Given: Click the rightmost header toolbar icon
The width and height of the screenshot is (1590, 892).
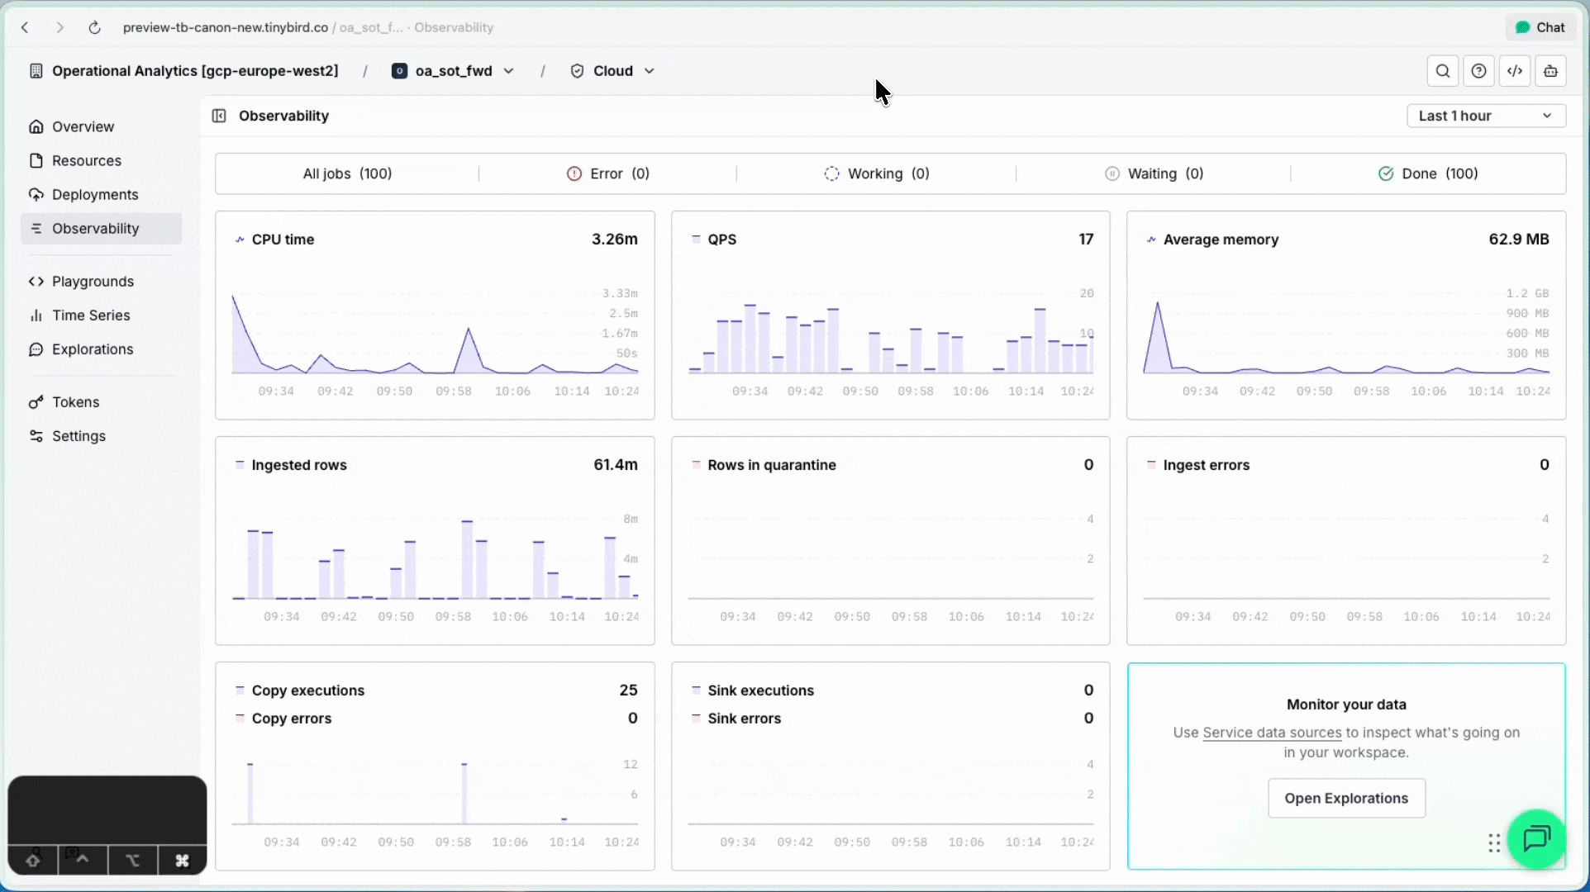Looking at the screenshot, I should 1550,71.
